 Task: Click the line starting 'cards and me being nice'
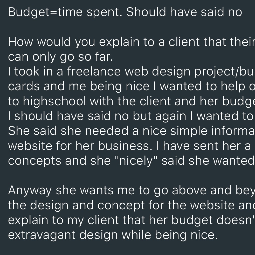(x=132, y=86)
